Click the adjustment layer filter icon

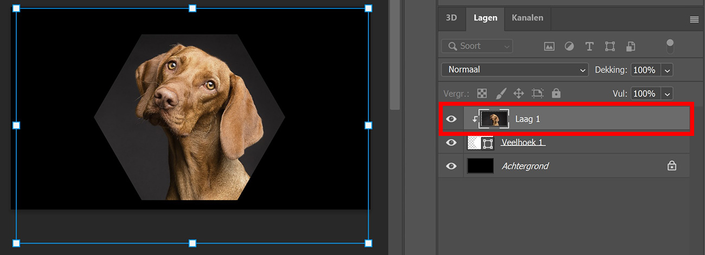coord(569,47)
